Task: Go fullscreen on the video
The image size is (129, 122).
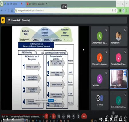Action: pos(125,119)
